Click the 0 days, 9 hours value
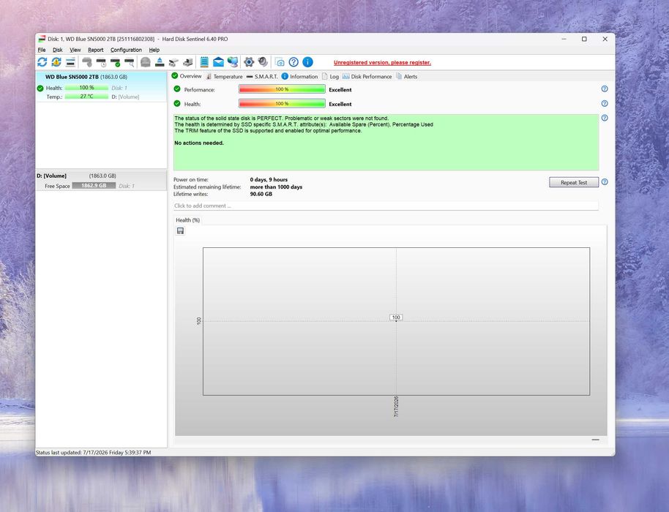The image size is (669, 512). coord(269,179)
